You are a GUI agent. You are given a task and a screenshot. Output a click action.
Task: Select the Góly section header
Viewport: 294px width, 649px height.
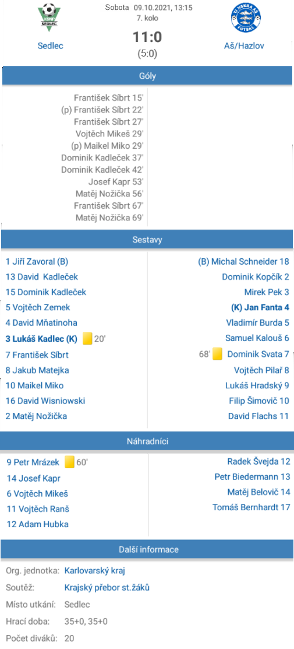147,76
